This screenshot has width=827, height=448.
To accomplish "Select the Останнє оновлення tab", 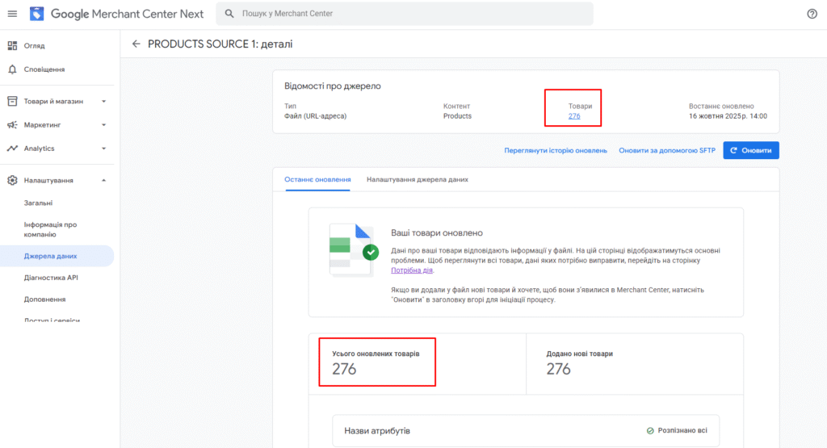I will (x=317, y=179).
